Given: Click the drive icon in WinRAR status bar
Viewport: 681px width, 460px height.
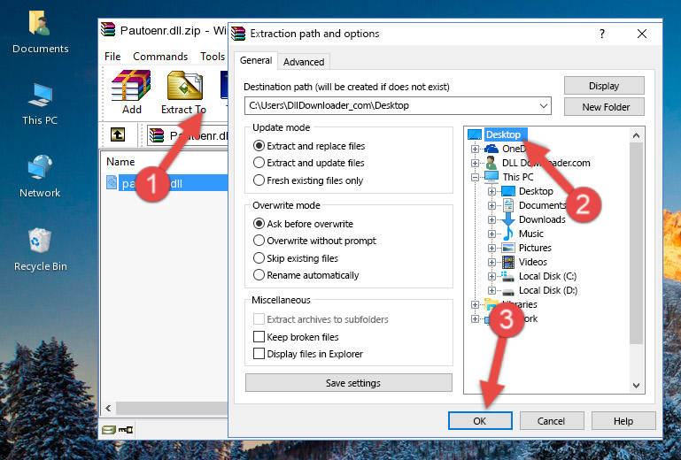Looking at the screenshot, I should [x=109, y=430].
